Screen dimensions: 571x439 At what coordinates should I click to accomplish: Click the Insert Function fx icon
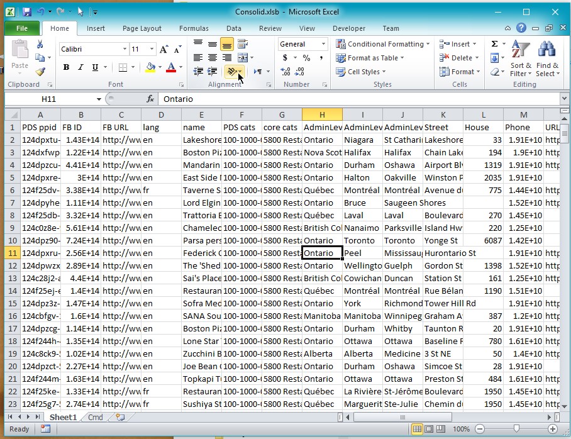[150, 99]
